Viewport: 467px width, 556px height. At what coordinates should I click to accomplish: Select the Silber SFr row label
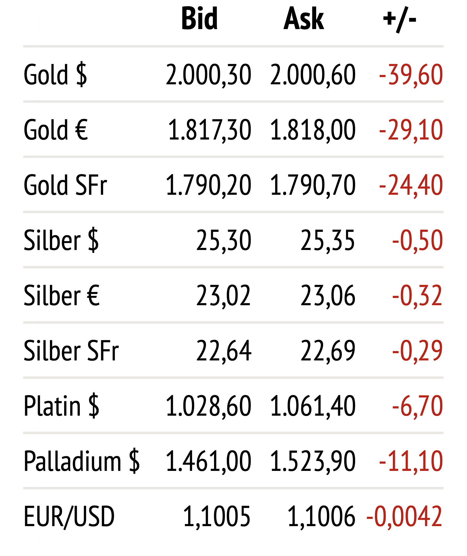[71, 351]
